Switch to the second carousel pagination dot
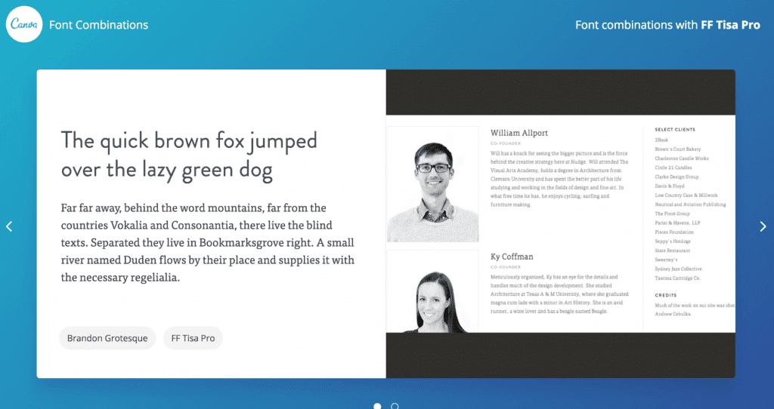Screen dimensions: 774x409 pos(395,406)
